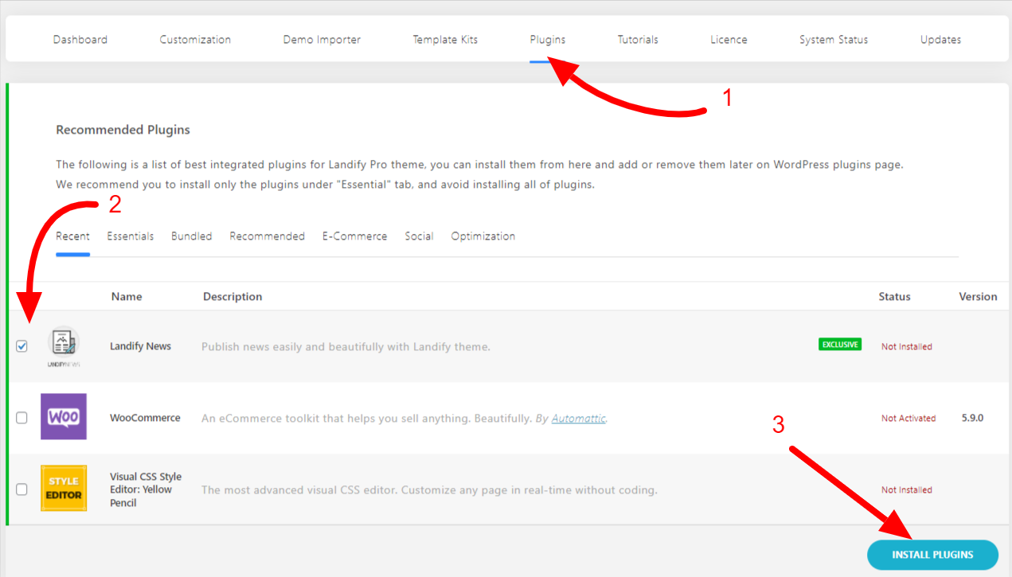The width and height of the screenshot is (1012, 577).
Task: Click the WooCommerce purple logo icon
Action: click(x=64, y=417)
